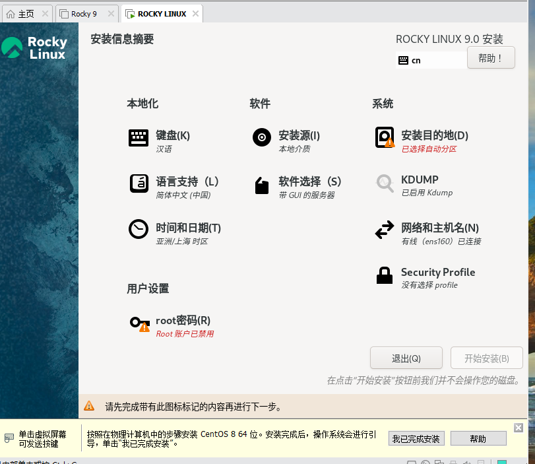Click the Root 账户已禁用 warning text
The width and height of the screenshot is (535, 464).
pyautogui.click(x=185, y=333)
